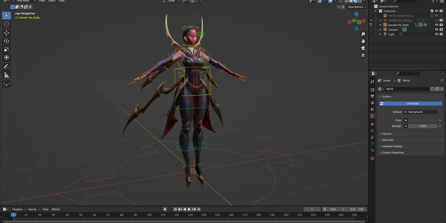Toggle camera view icon in viewport
The width and height of the screenshot is (446, 223).
click(363, 48)
